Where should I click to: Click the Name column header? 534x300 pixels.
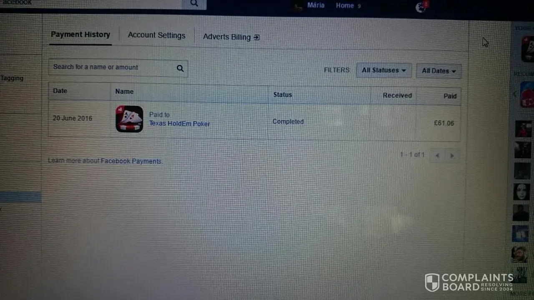(124, 92)
